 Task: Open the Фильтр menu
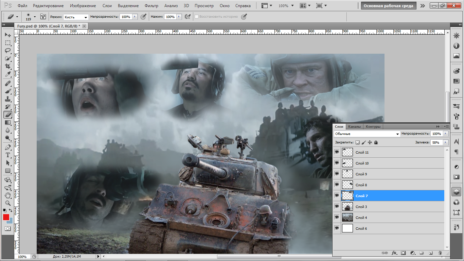[x=151, y=6]
